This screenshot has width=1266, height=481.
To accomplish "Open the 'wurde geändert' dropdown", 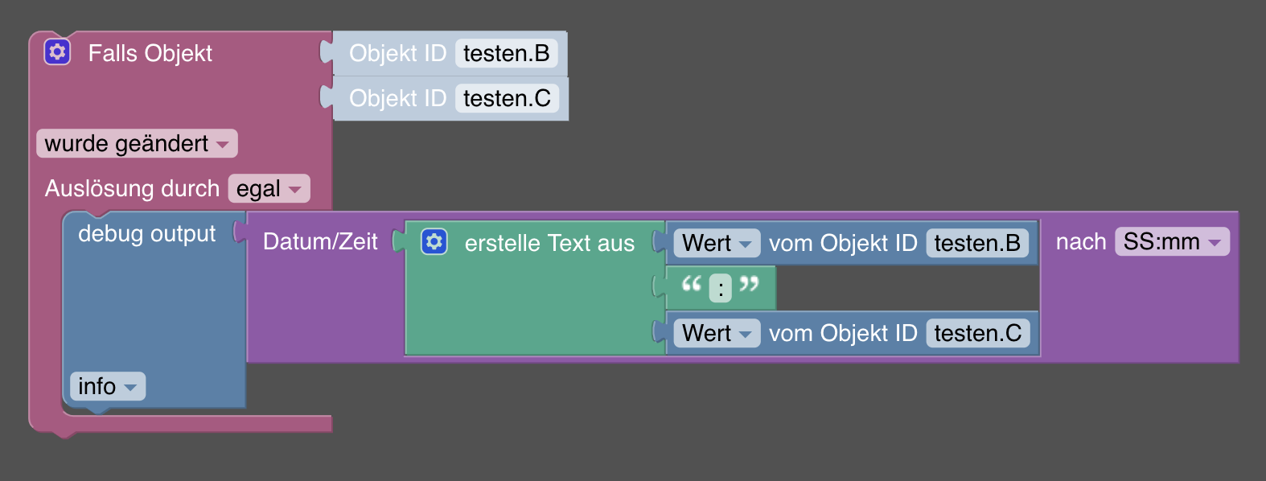I will pyautogui.click(x=137, y=144).
